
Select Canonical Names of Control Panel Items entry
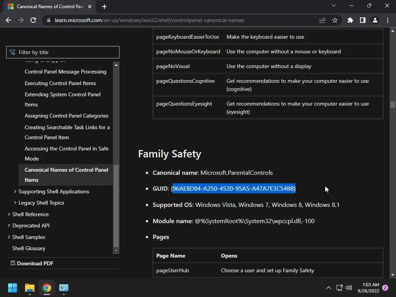[67, 175]
